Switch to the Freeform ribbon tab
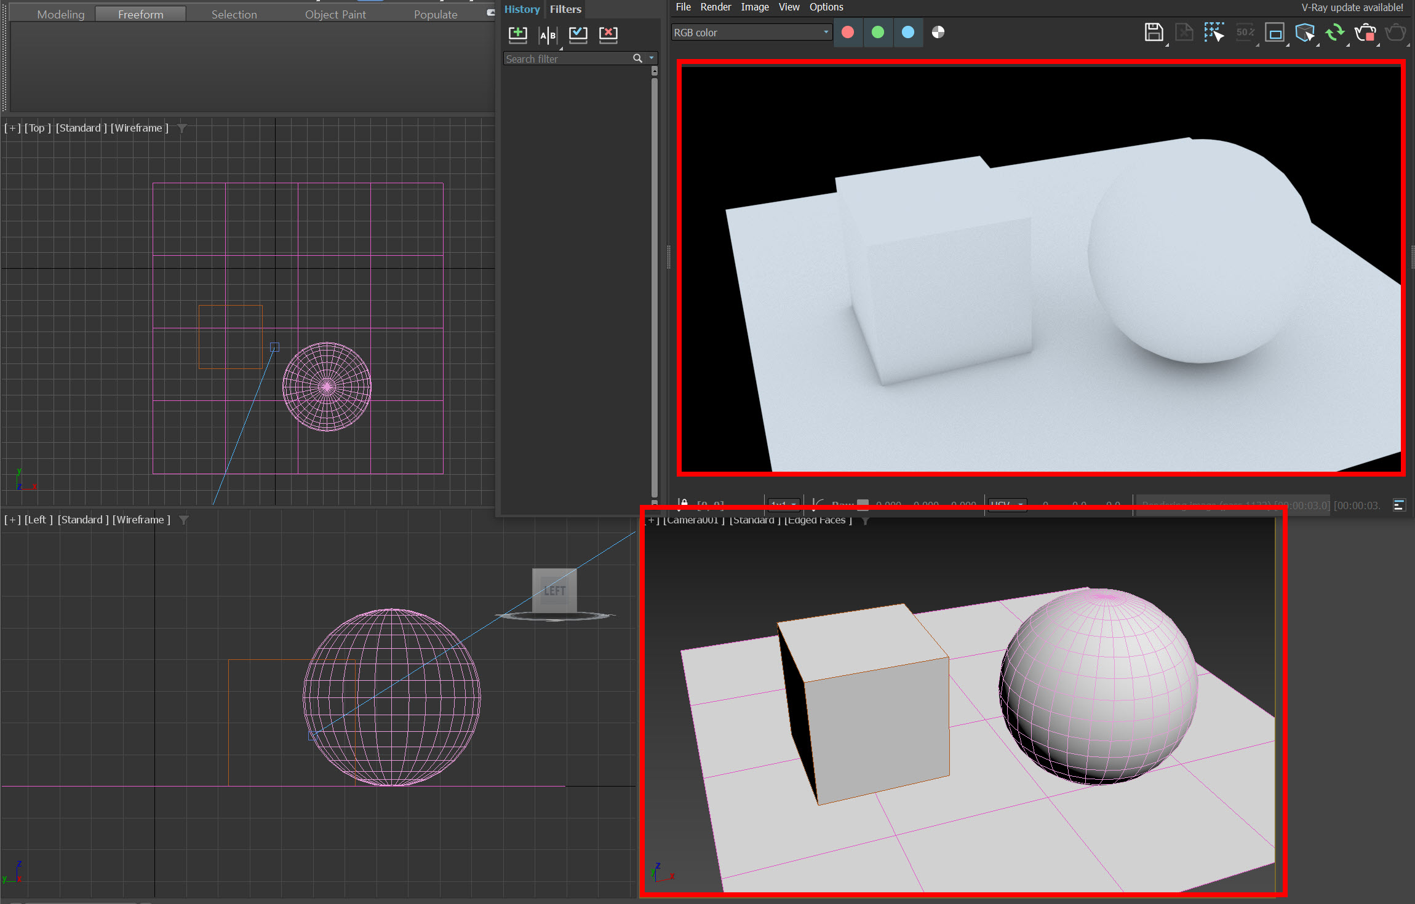1415x904 pixels. (x=141, y=14)
